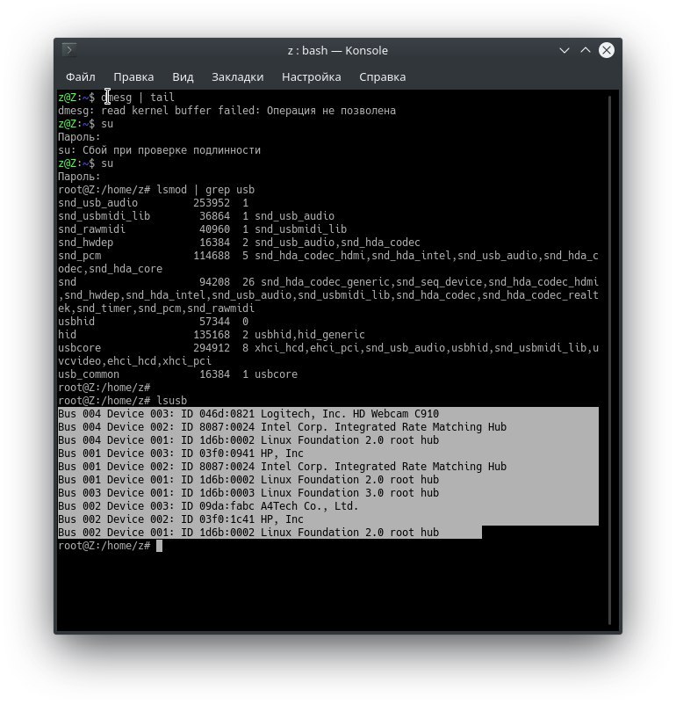
Task: Click the A4Tech Co., Ltd. line
Action: [208, 506]
